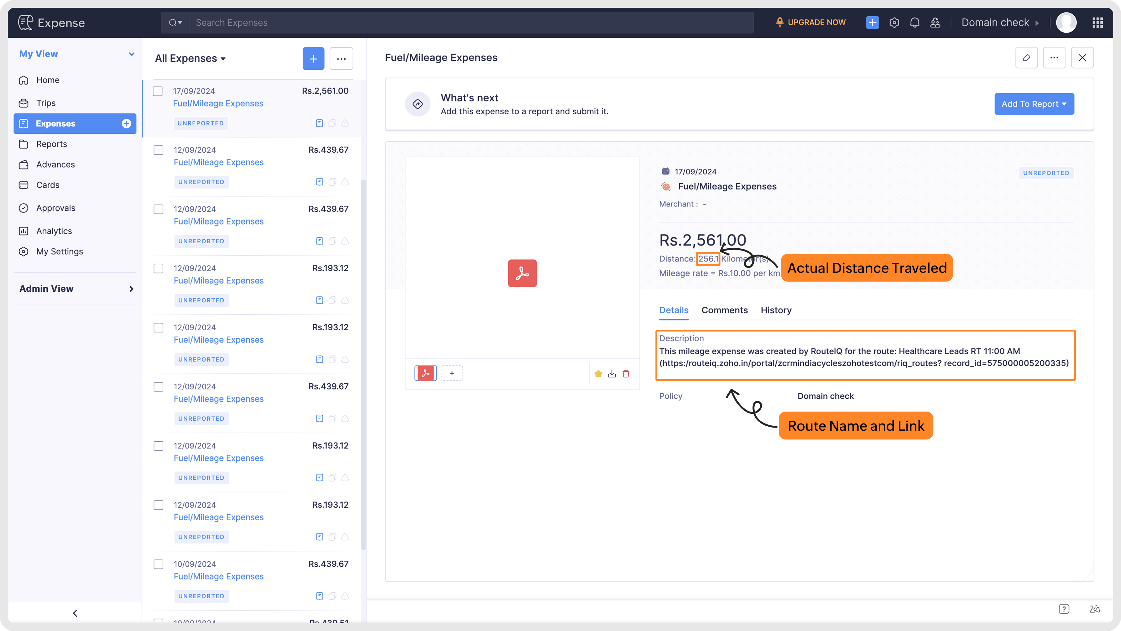1121x631 pixels.
Task: Expand the All Expenses filter dropdown
Action: (x=190, y=59)
